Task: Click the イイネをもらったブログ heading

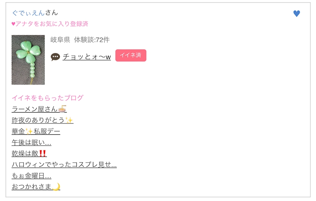Action: 47,98
